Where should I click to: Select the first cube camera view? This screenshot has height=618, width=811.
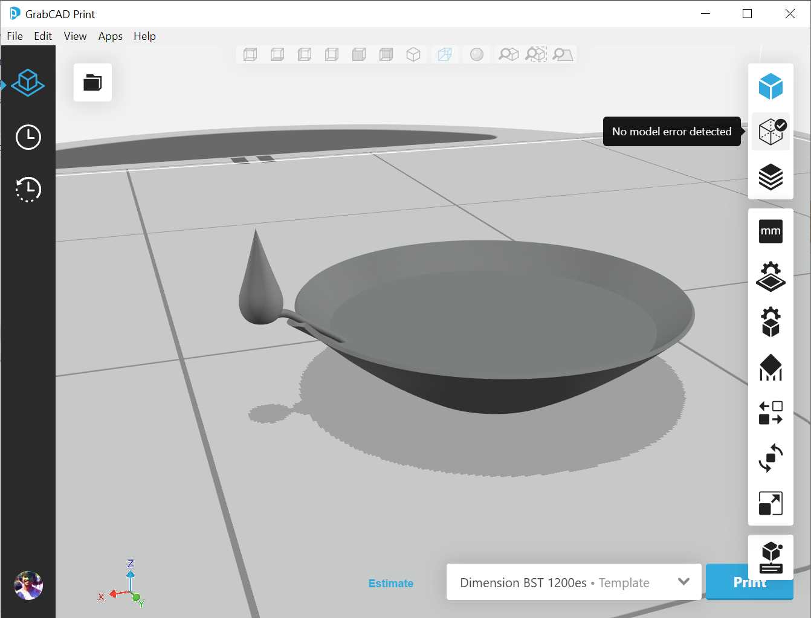coord(250,55)
